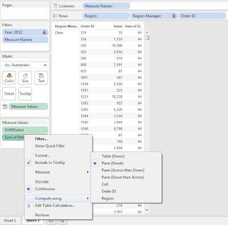Click the Detail marks card
The height and width of the screenshot is (225, 228).
coord(9,94)
